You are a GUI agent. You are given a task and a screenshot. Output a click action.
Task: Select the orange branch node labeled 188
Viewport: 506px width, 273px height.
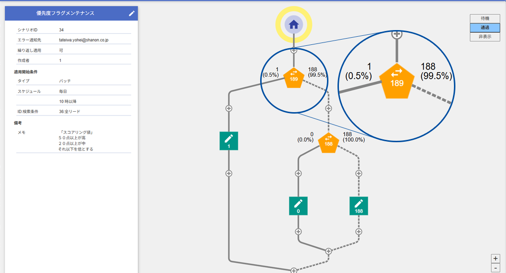click(328, 143)
